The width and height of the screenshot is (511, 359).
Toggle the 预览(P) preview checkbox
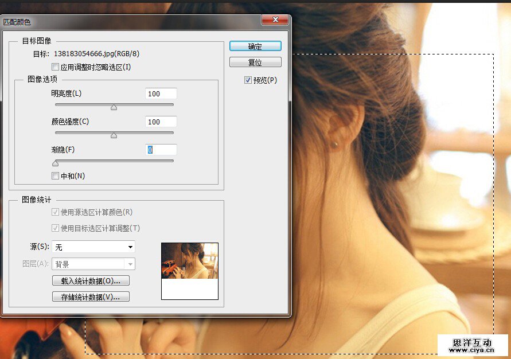(x=248, y=80)
